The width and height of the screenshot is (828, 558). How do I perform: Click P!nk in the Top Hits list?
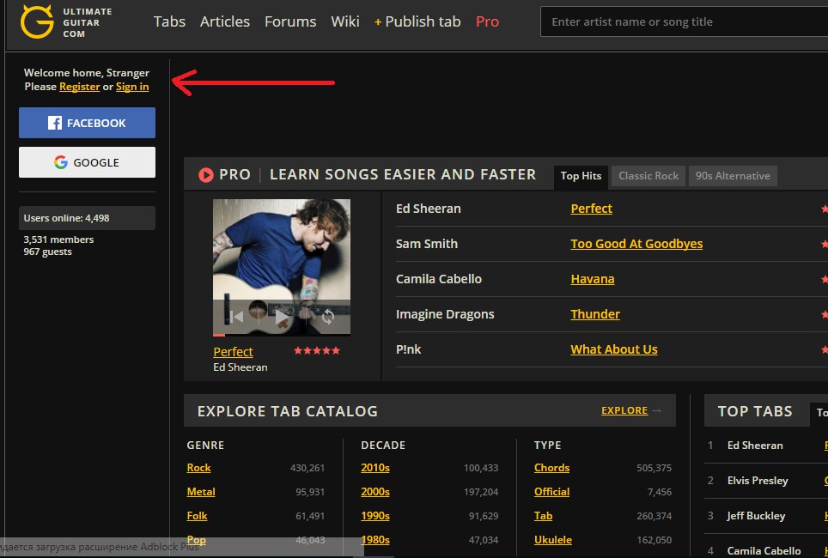tap(408, 349)
